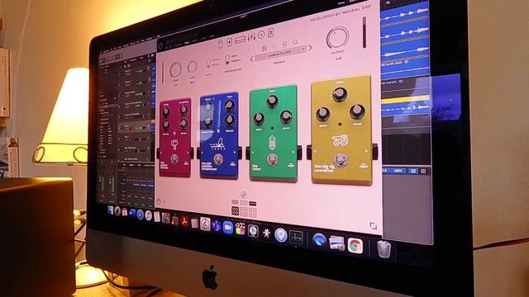Image resolution: width=529 pixels, height=297 pixels.
Task: Click the green pedal top tone knob
Action: click(x=272, y=101)
